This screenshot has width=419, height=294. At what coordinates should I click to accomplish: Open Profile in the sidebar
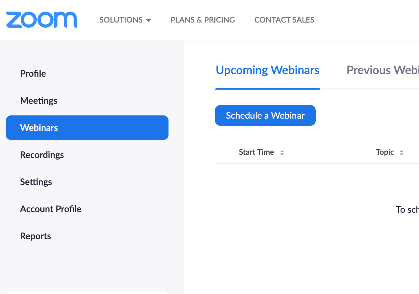(x=33, y=73)
